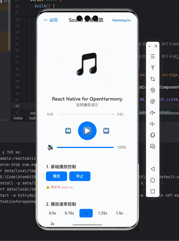The width and height of the screenshot is (179, 241).
Task: Click the 2. 播放速率控制 heading
Action: click(61, 204)
